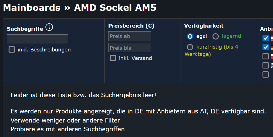Open the info icon beside Suchbegriffe
Image resolution: width=273 pixels, height=137 pixels.
tap(49, 27)
